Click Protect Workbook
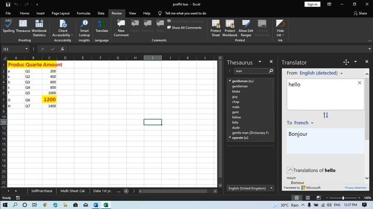 [x=230, y=28]
